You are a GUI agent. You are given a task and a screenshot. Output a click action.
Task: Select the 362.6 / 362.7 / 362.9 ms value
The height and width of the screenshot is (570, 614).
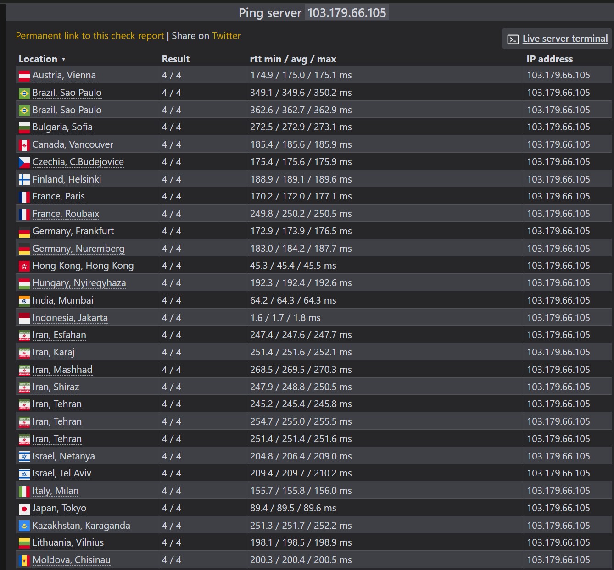coord(301,110)
